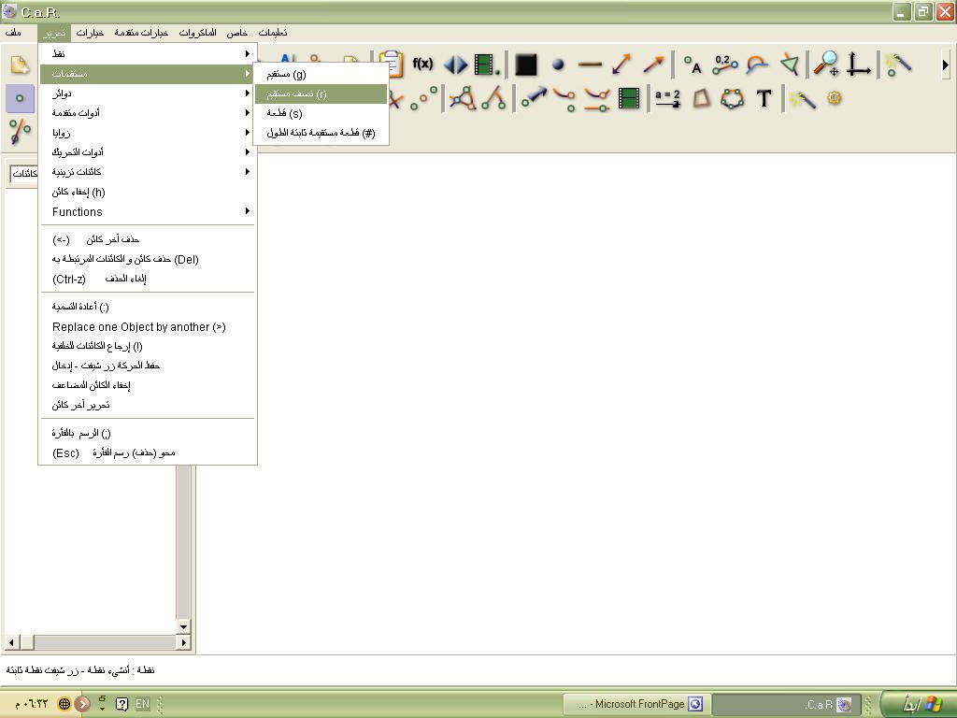
Task: Select the two-points midpoint tool icon
Action: [423, 98]
